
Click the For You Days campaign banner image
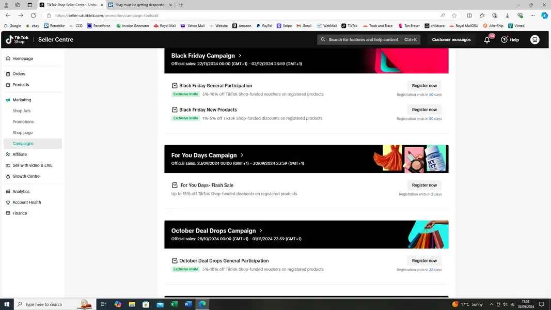tap(411, 159)
